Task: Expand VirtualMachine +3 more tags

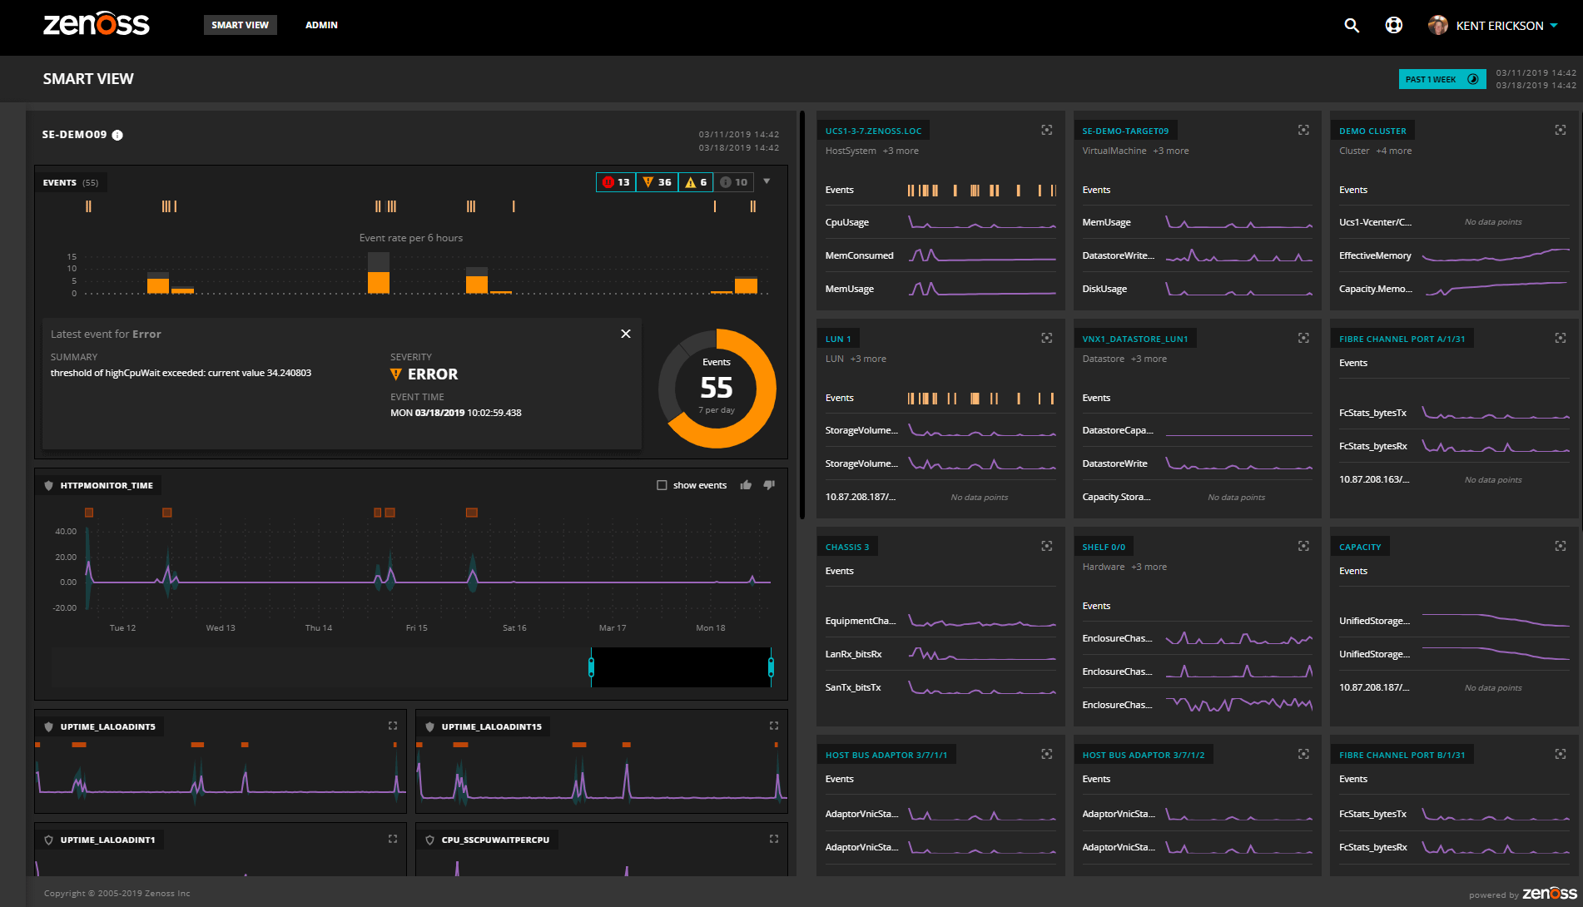Action: [1171, 151]
